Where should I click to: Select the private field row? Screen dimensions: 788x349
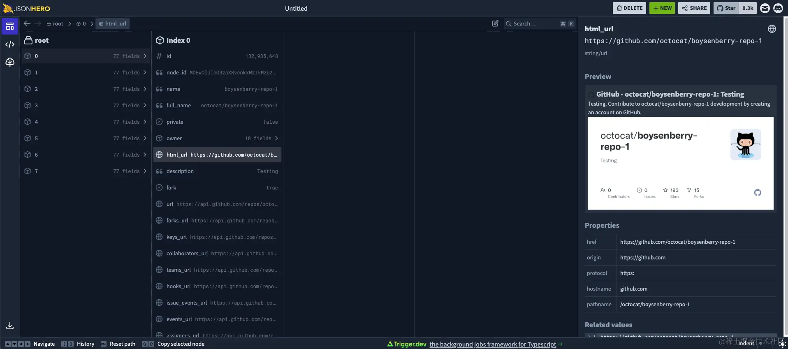pos(217,122)
